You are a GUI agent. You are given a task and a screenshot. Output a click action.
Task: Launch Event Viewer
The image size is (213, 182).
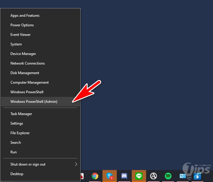(40, 35)
